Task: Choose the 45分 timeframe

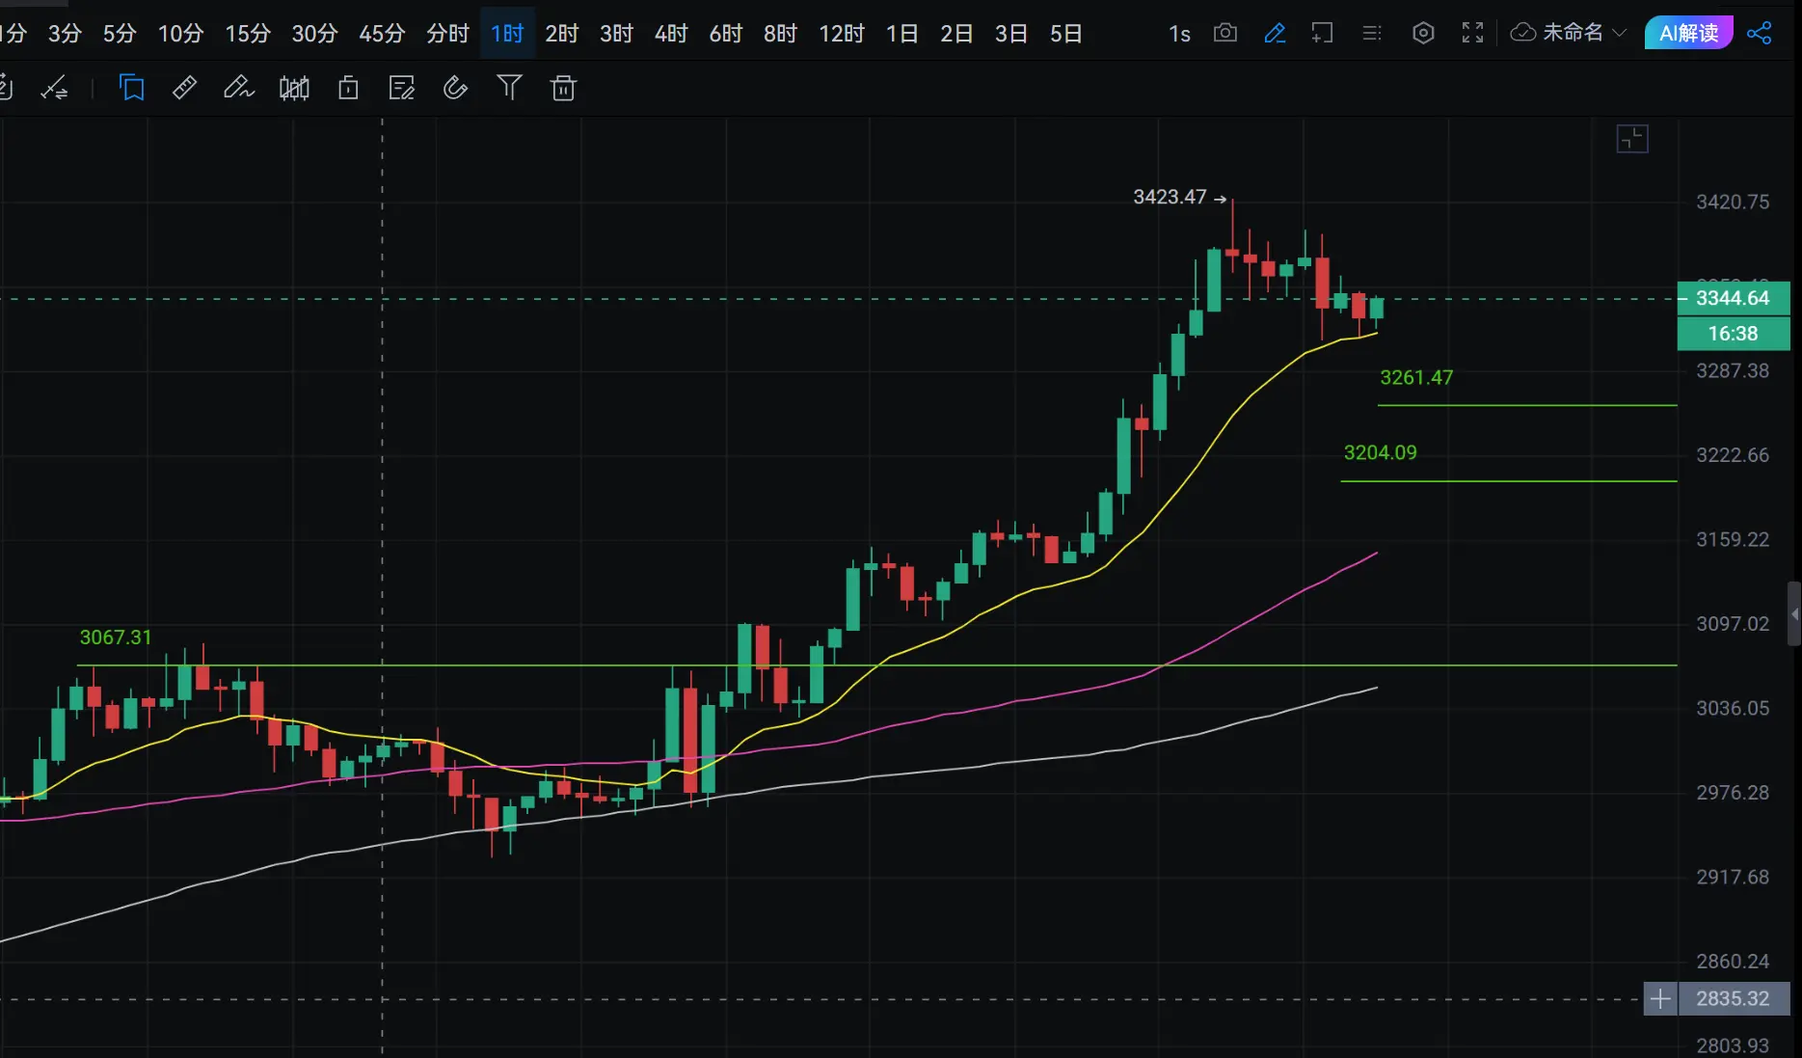Action: 382,34
